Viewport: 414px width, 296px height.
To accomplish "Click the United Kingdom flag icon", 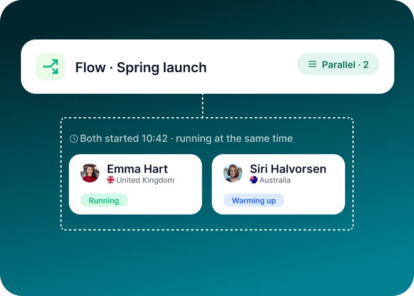I will pos(111,180).
